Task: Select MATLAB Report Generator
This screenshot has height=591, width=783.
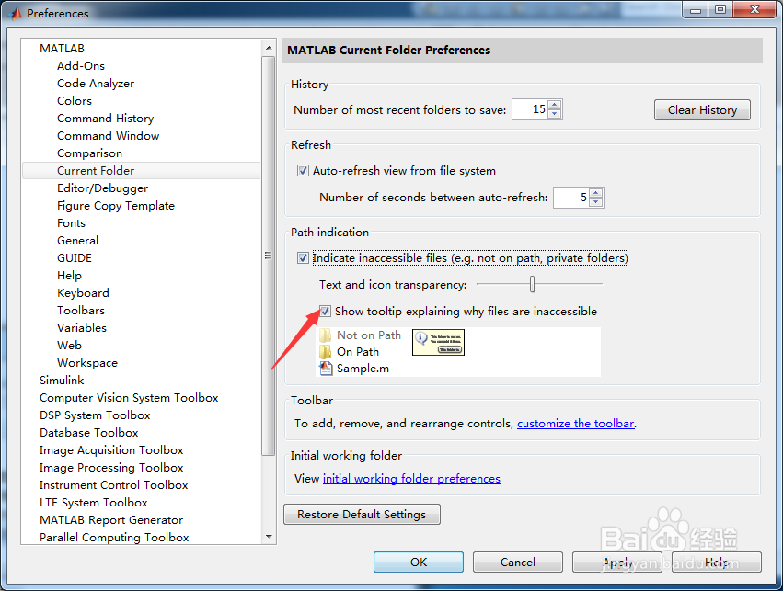Action: (x=111, y=519)
